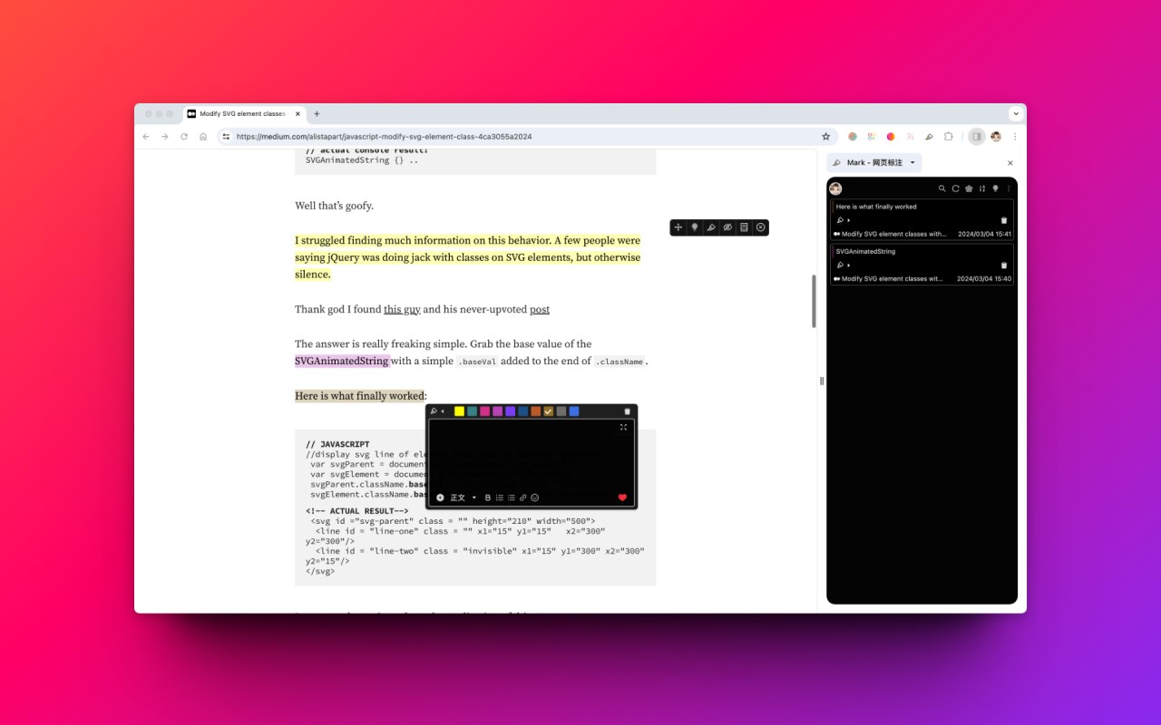1161x725 pixels.
Task: Click the search icon in Mark panel
Action: click(942, 188)
